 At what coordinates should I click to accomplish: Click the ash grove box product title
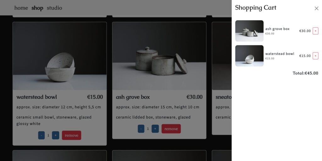133,97
